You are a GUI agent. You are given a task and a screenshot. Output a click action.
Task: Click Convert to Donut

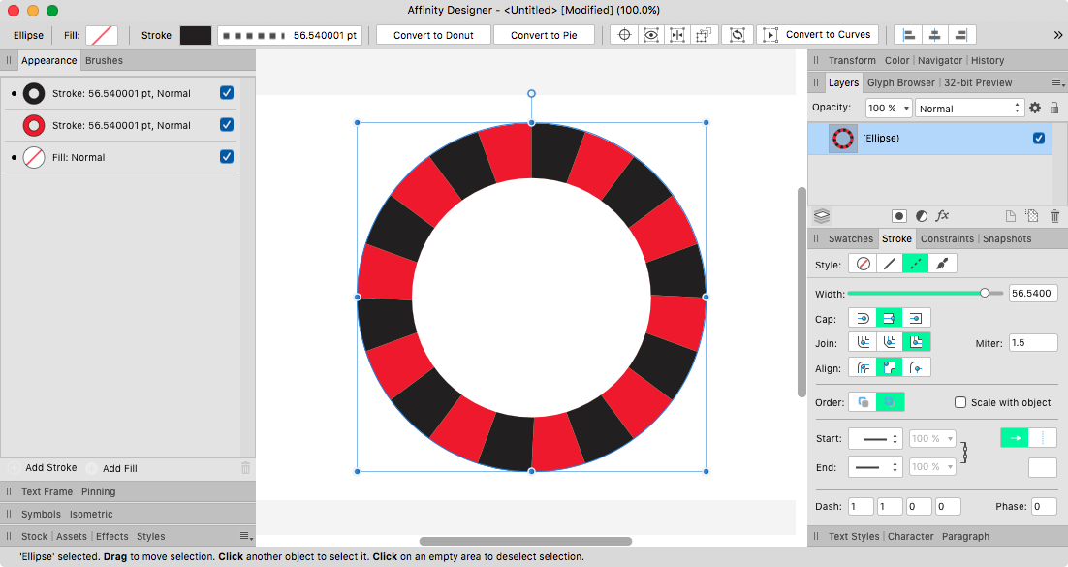[433, 34]
